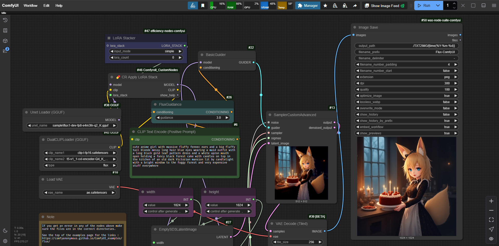Screen dimensions: 499x246
Task: Toggle the bottom panel icon in top bar
Action: pos(483,5)
